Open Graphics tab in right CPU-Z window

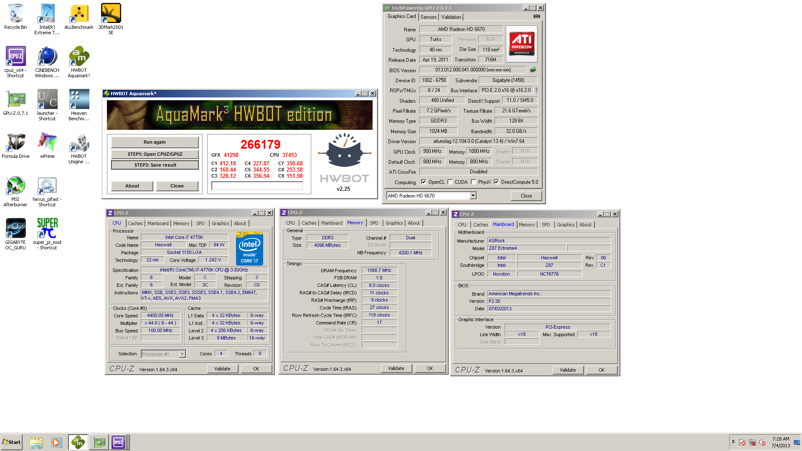[x=566, y=225]
